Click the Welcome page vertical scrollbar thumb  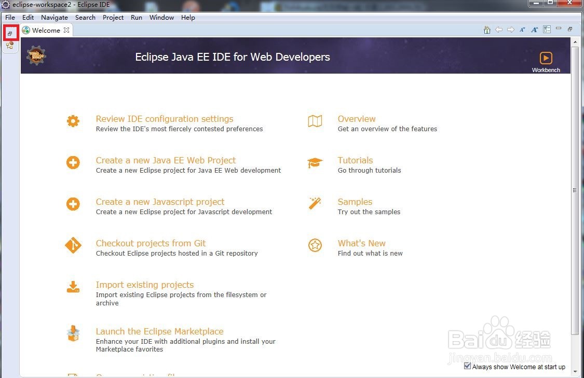[x=575, y=190]
